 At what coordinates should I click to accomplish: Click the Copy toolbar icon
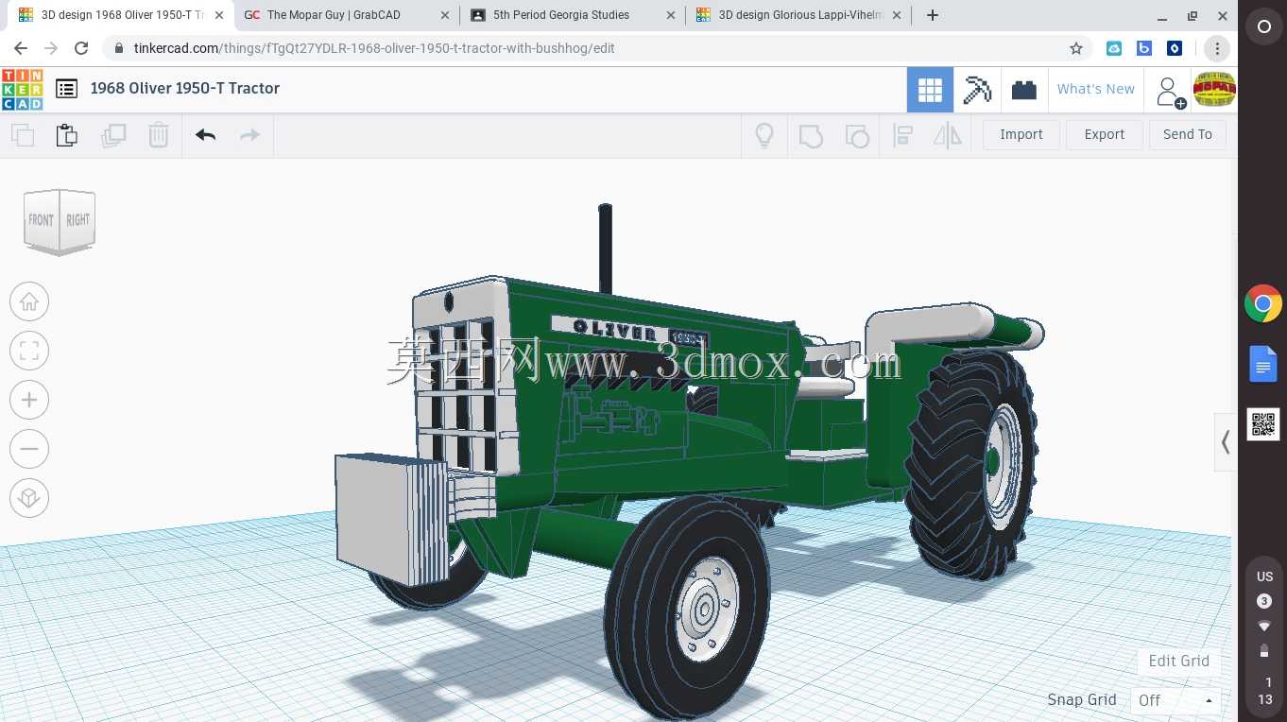23,135
